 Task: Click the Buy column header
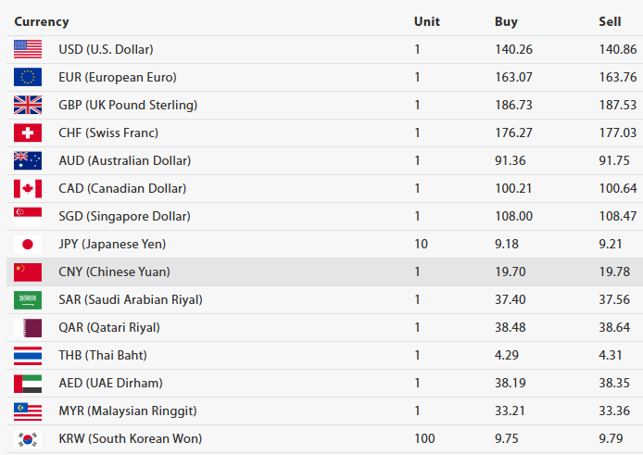click(506, 21)
